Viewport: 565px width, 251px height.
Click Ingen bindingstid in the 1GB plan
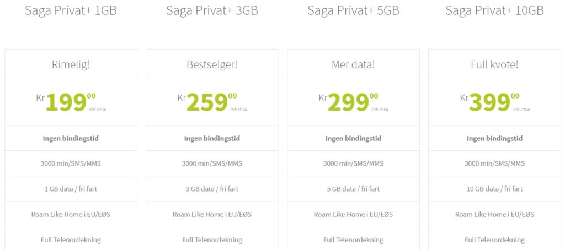[x=71, y=139]
